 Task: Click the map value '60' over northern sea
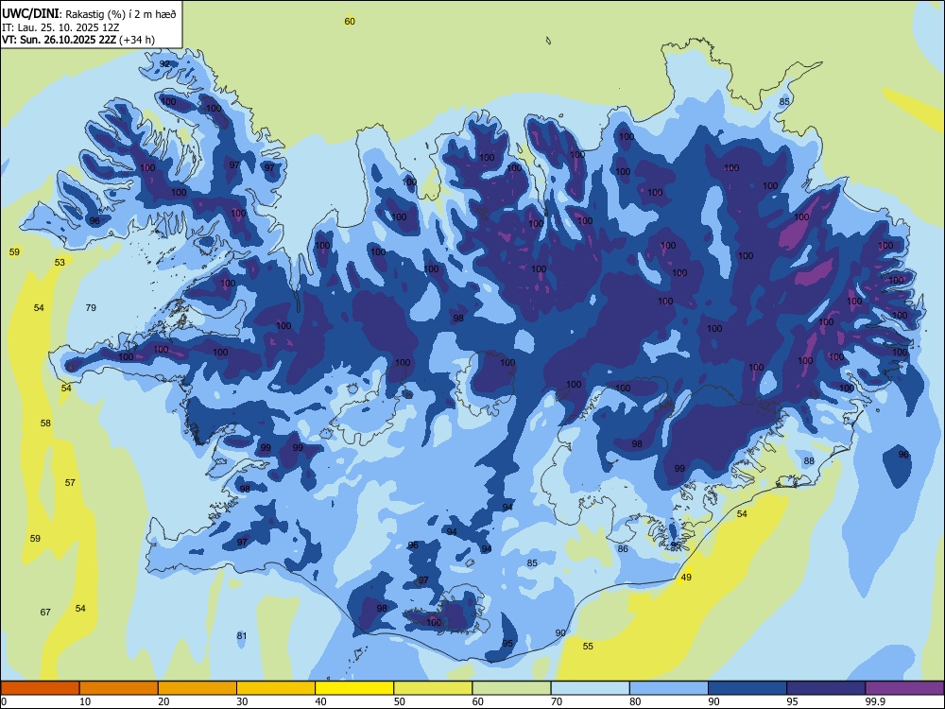coord(350,21)
